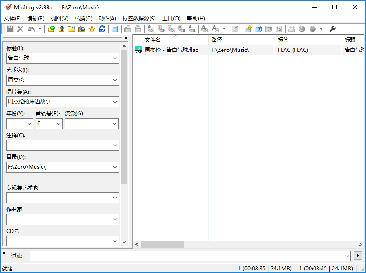This screenshot has width=366, height=273.
Task: Expand the 目录(D) directory dropdown
Action: tap(115, 167)
